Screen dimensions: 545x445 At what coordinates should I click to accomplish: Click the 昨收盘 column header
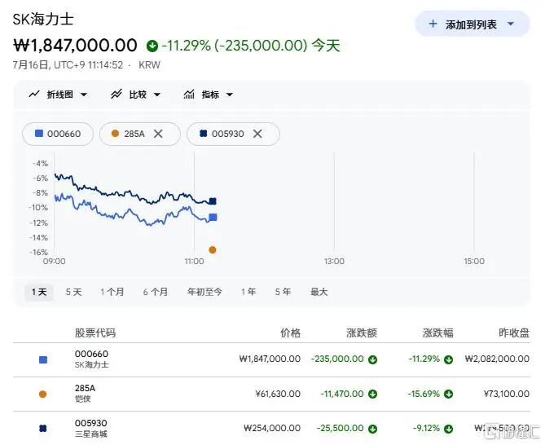(x=514, y=333)
